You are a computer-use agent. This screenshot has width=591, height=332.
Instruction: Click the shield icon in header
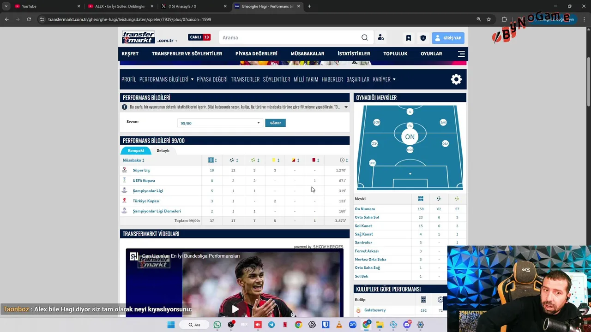tap(423, 38)
